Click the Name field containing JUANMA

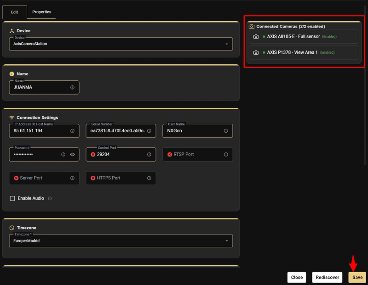point(44,87)
